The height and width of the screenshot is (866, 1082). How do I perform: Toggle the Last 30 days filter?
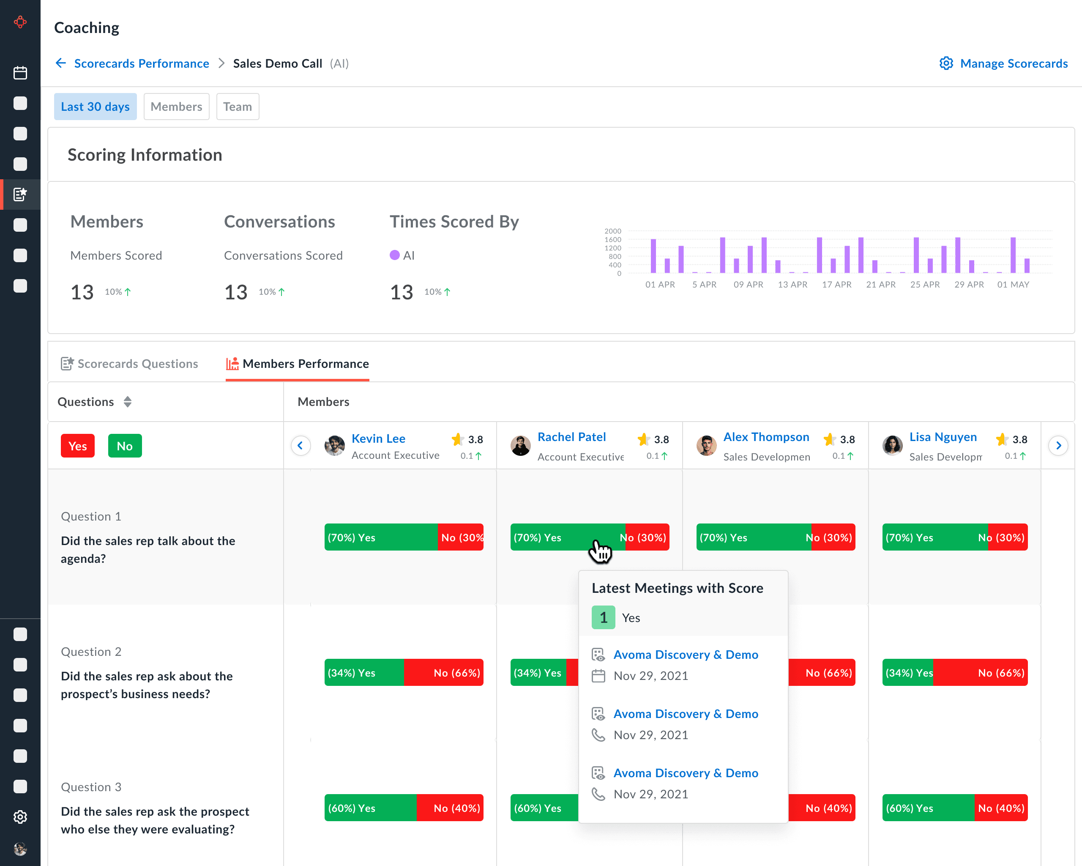pos(95,107)
